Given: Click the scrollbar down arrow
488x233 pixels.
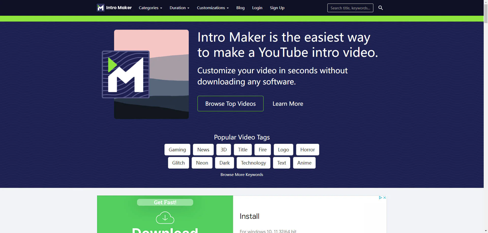Looking at the screenshot, I should 486,231.
